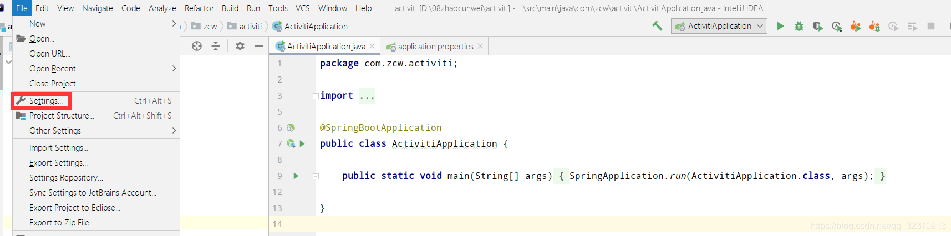Image resolution: width=951 pixels, height=236 pixels.
Task: Switch to the ActivitiApplication.java tab
Action: (326, 46)
